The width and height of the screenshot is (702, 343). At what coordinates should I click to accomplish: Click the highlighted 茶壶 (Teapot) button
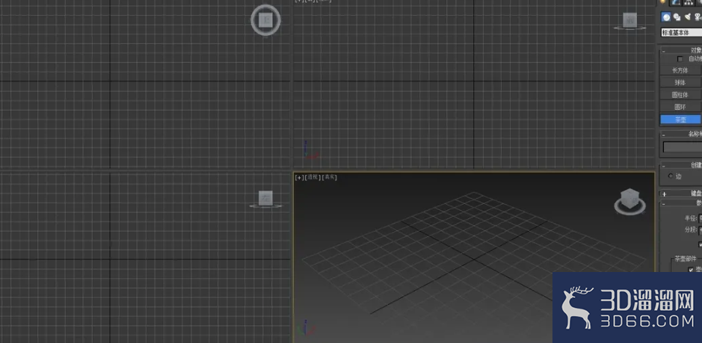[x=680, y=120]
